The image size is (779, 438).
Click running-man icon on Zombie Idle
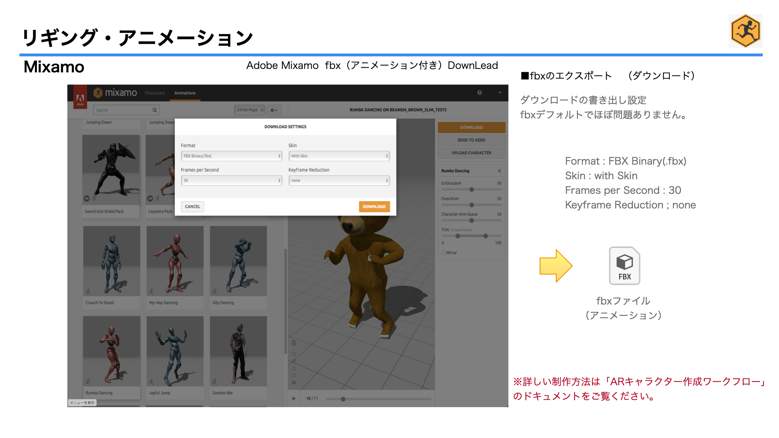215,382
